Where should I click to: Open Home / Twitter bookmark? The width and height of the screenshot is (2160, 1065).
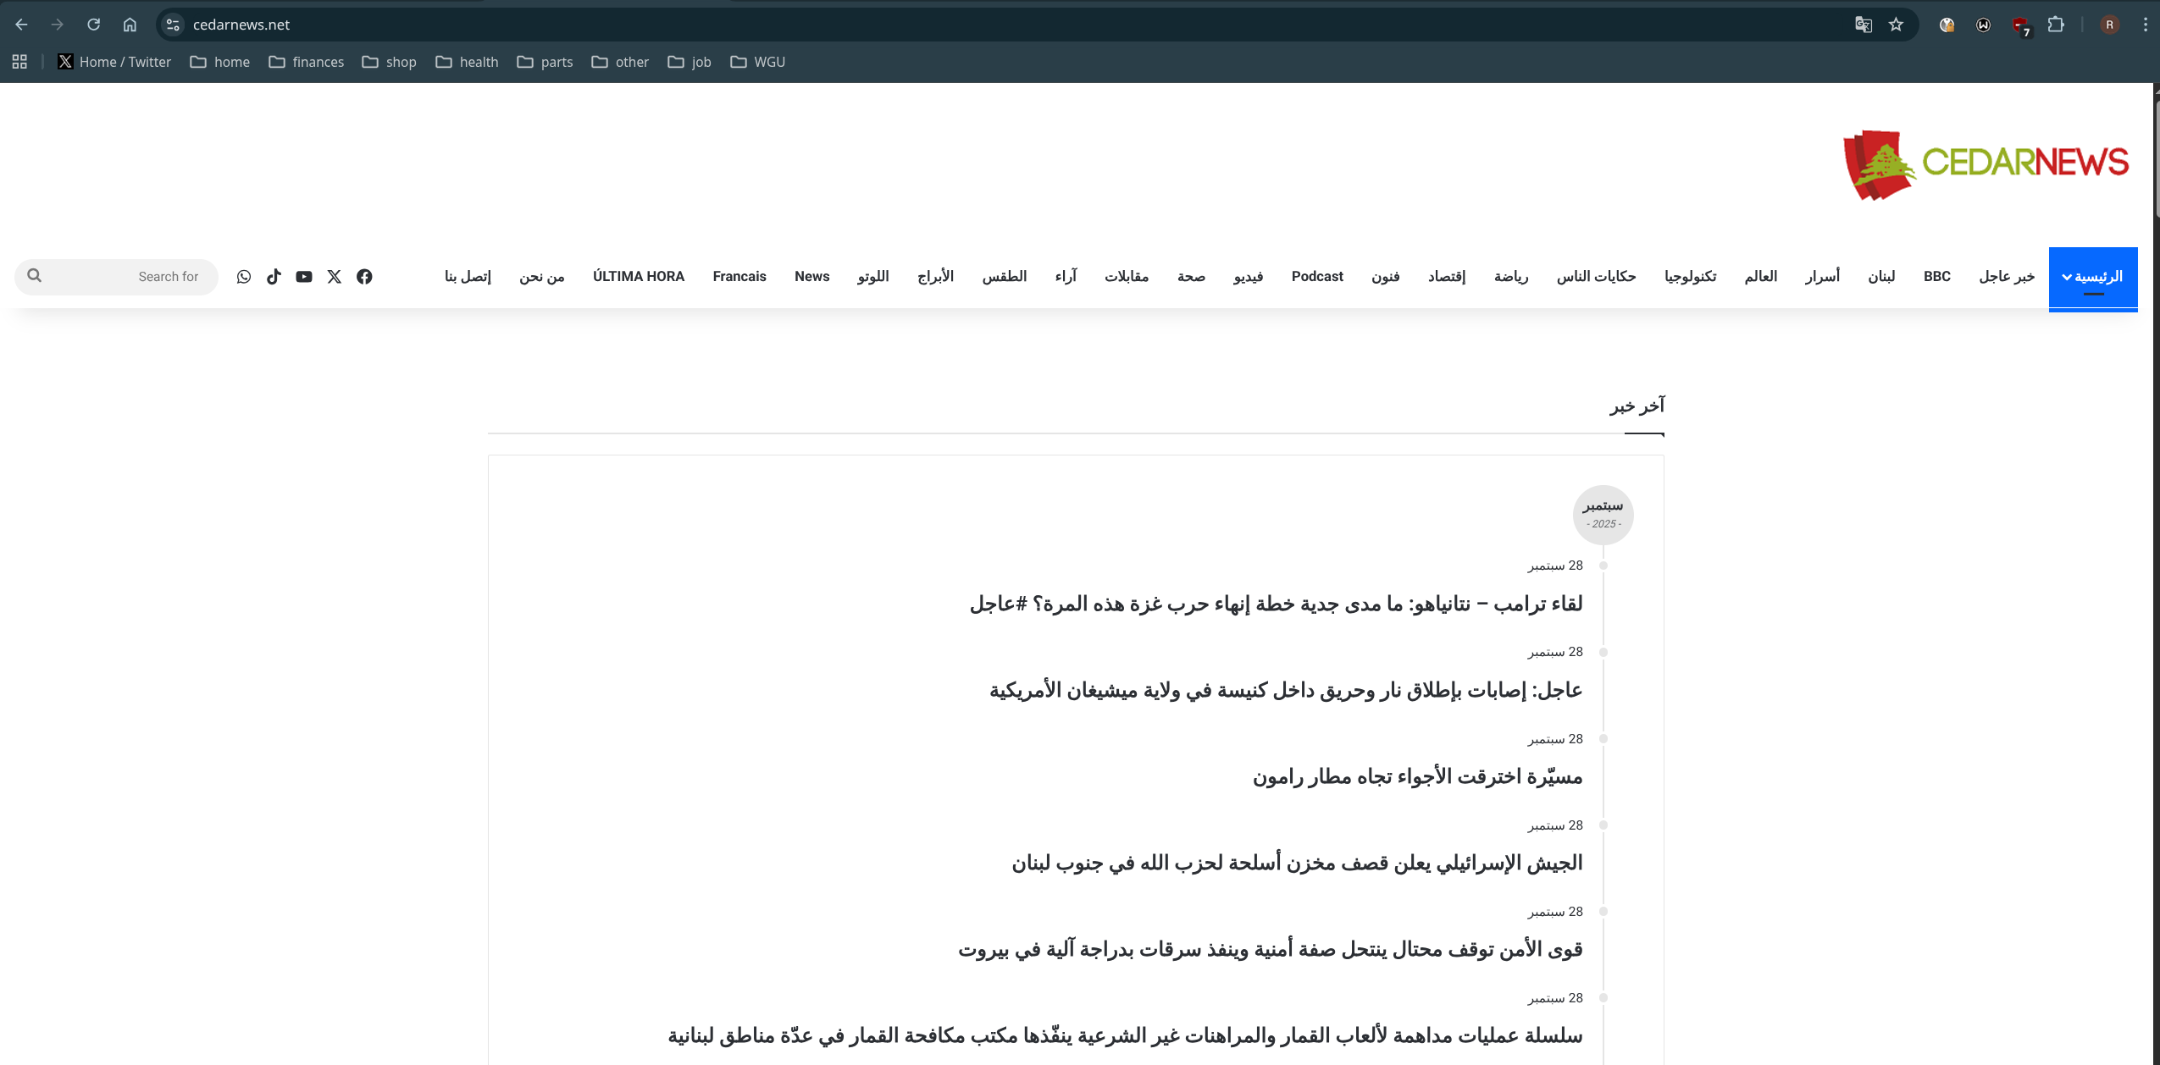[x=114, y=62]
